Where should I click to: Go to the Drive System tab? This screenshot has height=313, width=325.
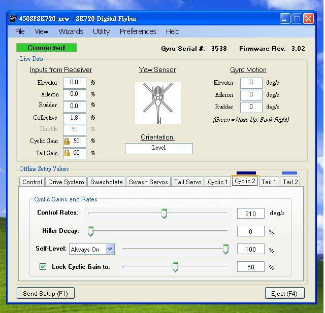click(x=66, y=182)
